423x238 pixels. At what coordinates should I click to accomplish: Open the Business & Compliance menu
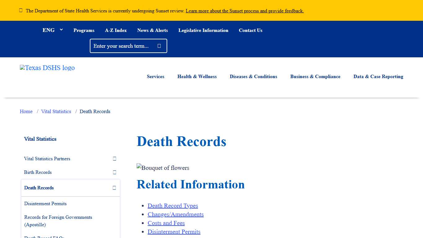click(x=315, y=77)
